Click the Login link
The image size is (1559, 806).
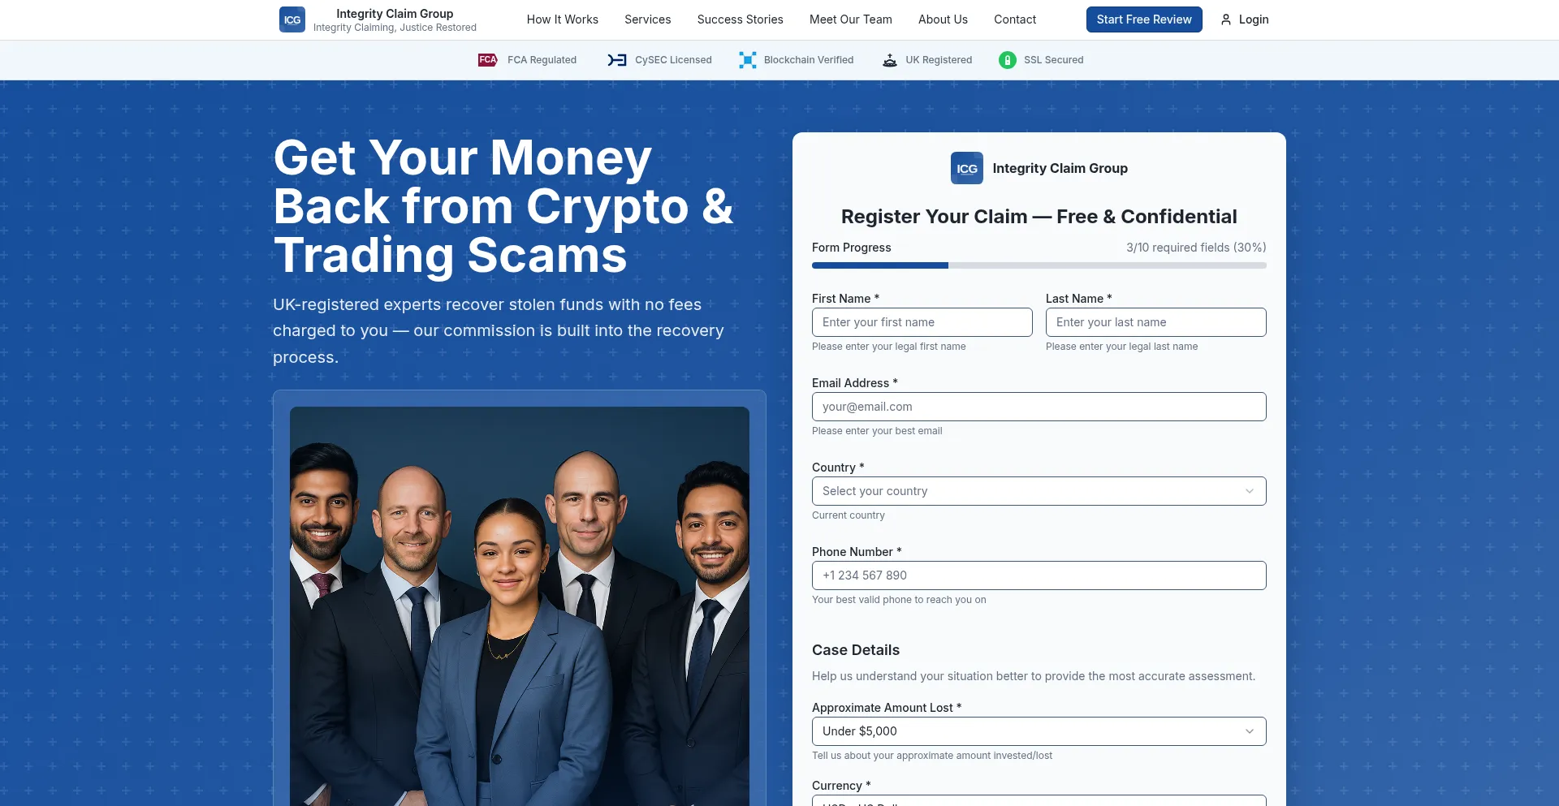coord(1245,19)
